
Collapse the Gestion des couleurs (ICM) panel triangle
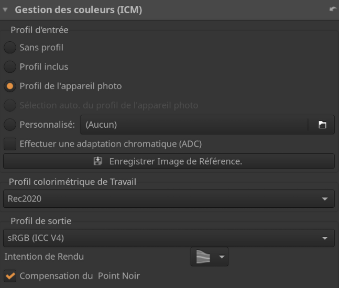[x=5, y=9]
